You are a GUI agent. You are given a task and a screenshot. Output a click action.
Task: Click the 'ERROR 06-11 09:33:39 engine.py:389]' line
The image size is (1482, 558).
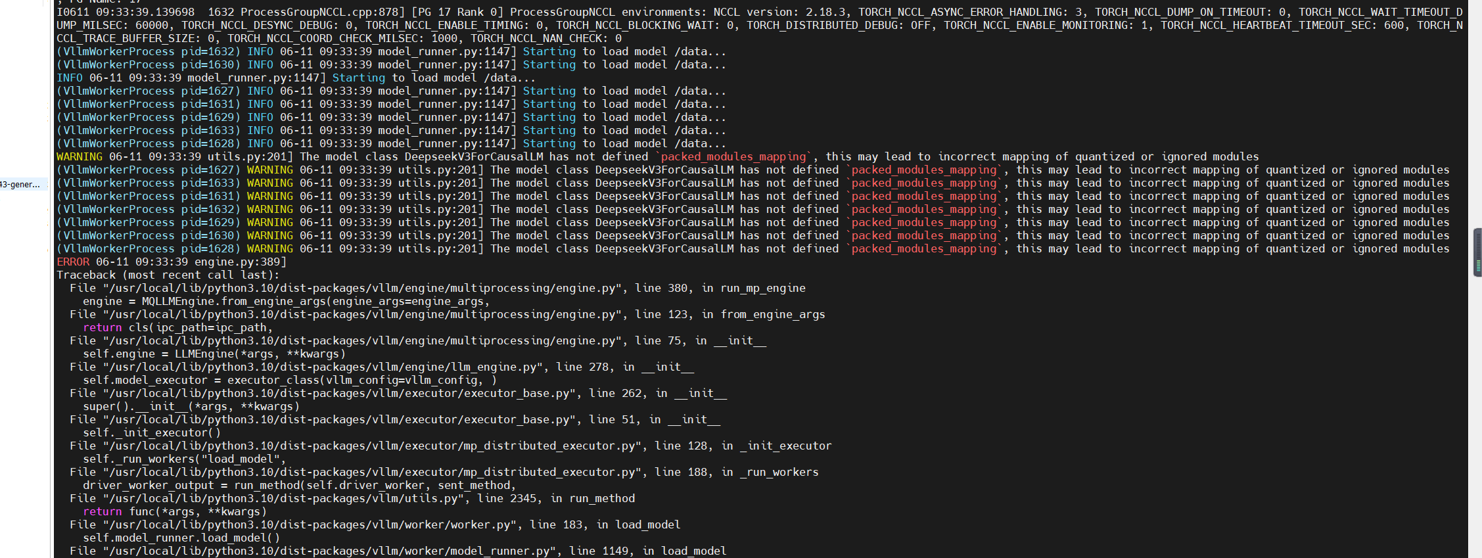click(172, 262)
